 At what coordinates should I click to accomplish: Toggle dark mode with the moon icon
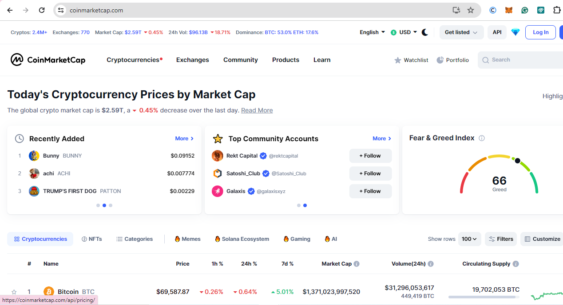(425, 32)
